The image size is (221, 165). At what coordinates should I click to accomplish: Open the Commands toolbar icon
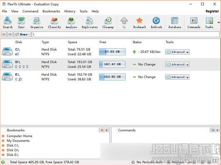tap(194, 22)
